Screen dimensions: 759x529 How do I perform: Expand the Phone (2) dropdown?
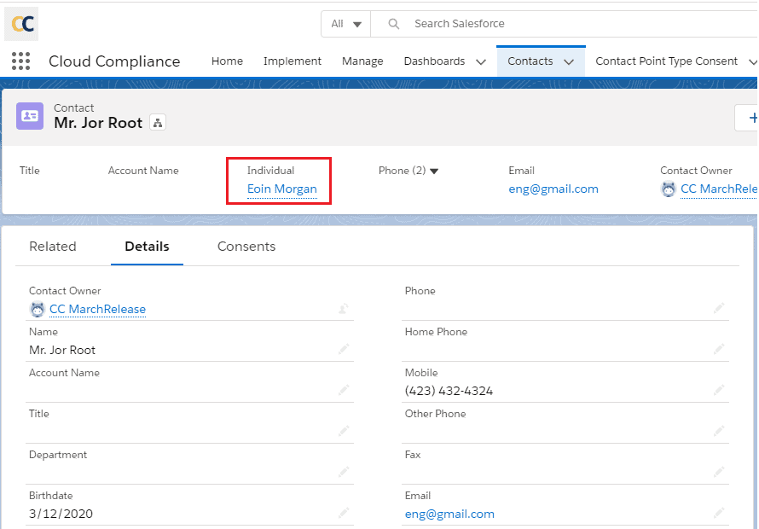tap(433, 170)
